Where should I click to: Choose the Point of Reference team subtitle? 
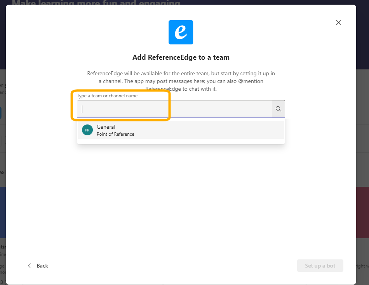click(x=115, y=134)
